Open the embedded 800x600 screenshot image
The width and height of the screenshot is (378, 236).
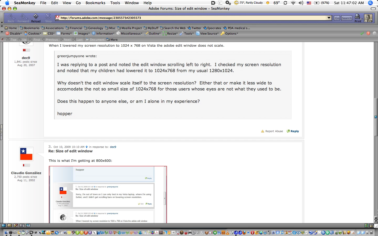(x=108, y=195)
